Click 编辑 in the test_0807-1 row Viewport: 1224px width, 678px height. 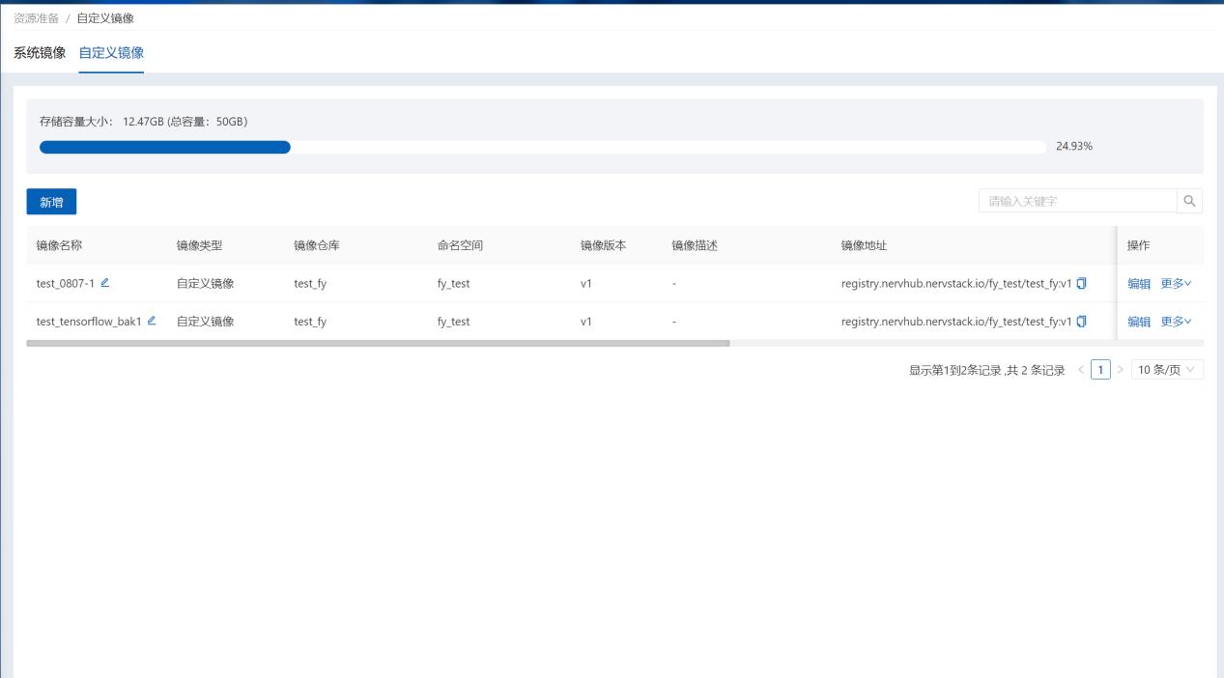click(x=1139, y=283)
